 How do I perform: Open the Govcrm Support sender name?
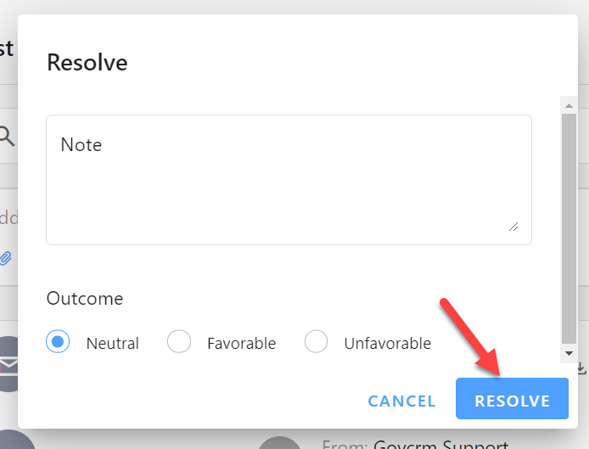coord(441,445)
